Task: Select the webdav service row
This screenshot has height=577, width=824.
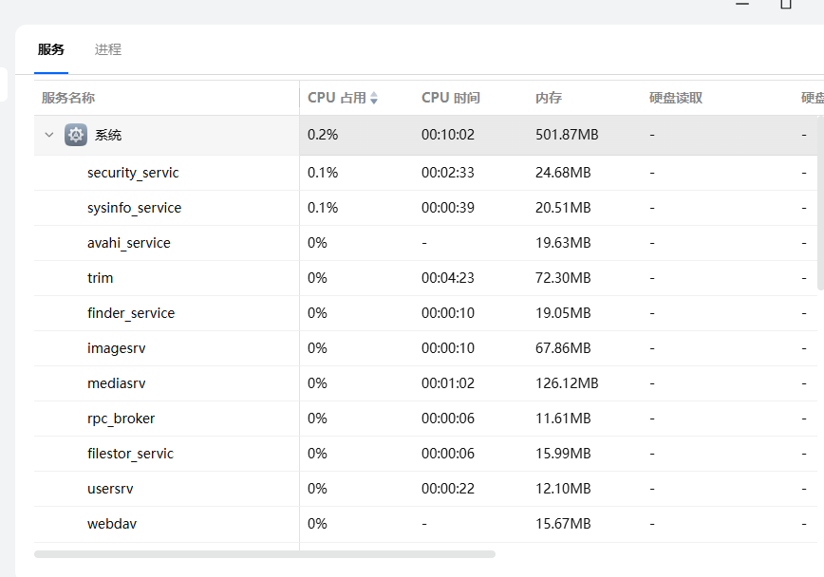Action: coord(112,524)
